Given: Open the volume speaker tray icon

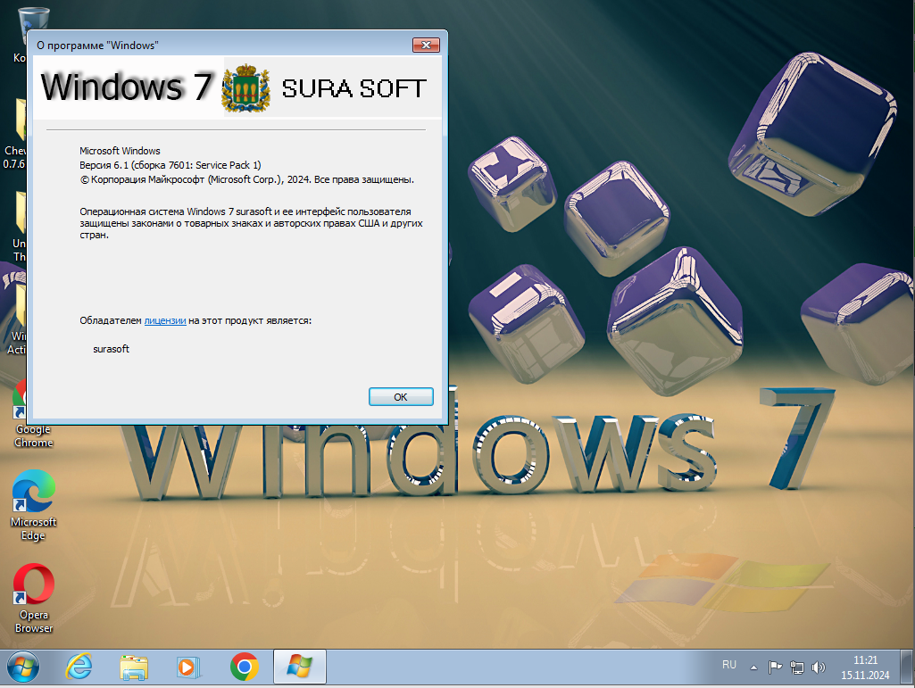Looking at the screenshot, I should (x=818, y=667).
